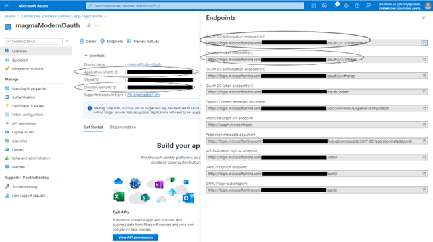Open Endpoints from the toolbar
This screenshot has height=242, width=433.
(x=111, y=41)
